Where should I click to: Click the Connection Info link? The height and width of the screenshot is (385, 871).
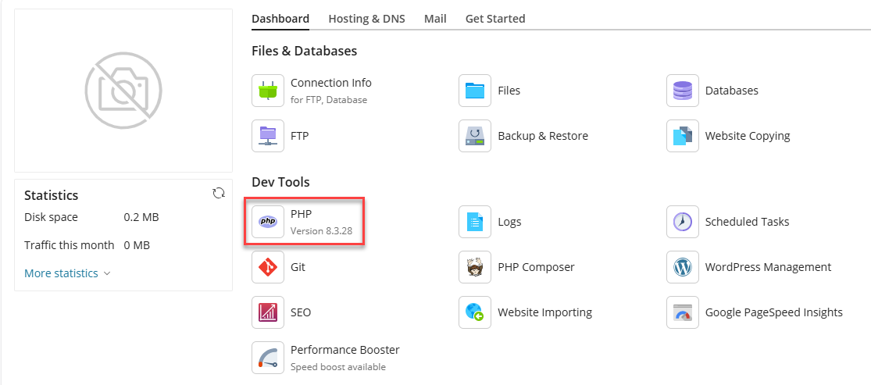pos(331,83)
